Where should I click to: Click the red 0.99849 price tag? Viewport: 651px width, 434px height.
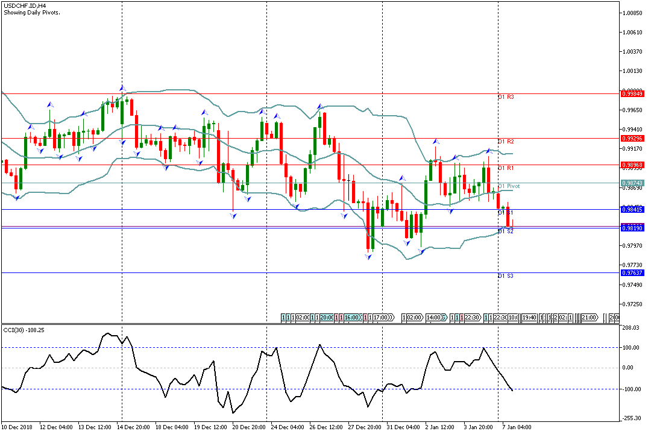pyautogui.click(x=632, y=94)
